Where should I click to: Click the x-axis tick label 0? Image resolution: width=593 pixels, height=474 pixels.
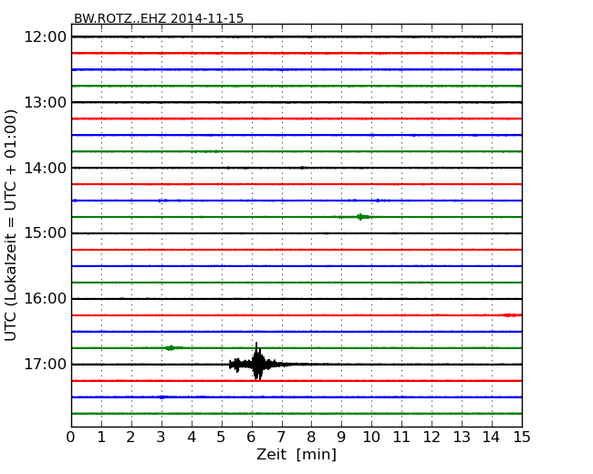click(71, 438)
